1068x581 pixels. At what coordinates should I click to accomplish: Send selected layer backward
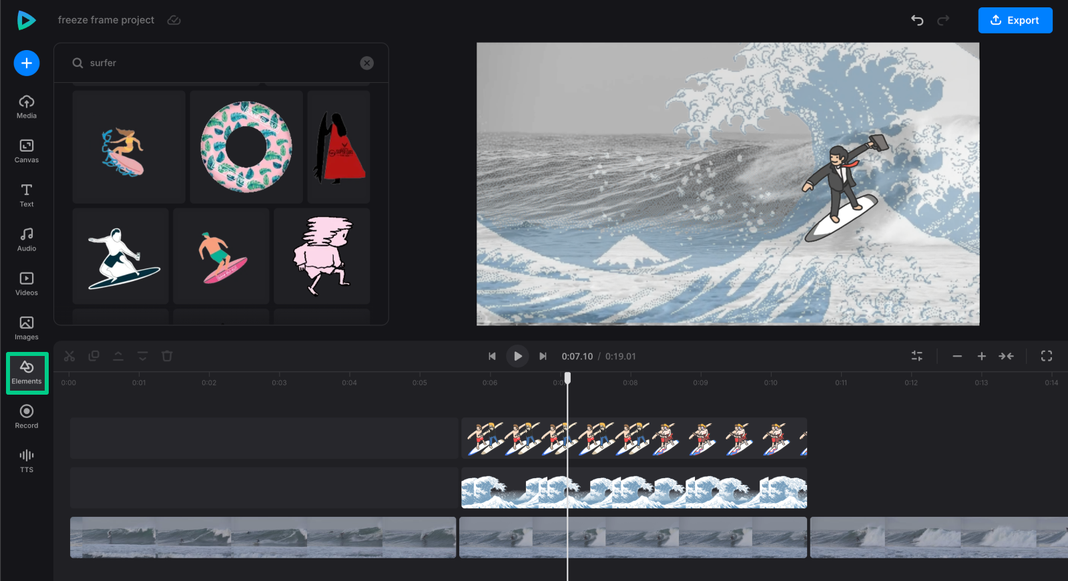143,356
